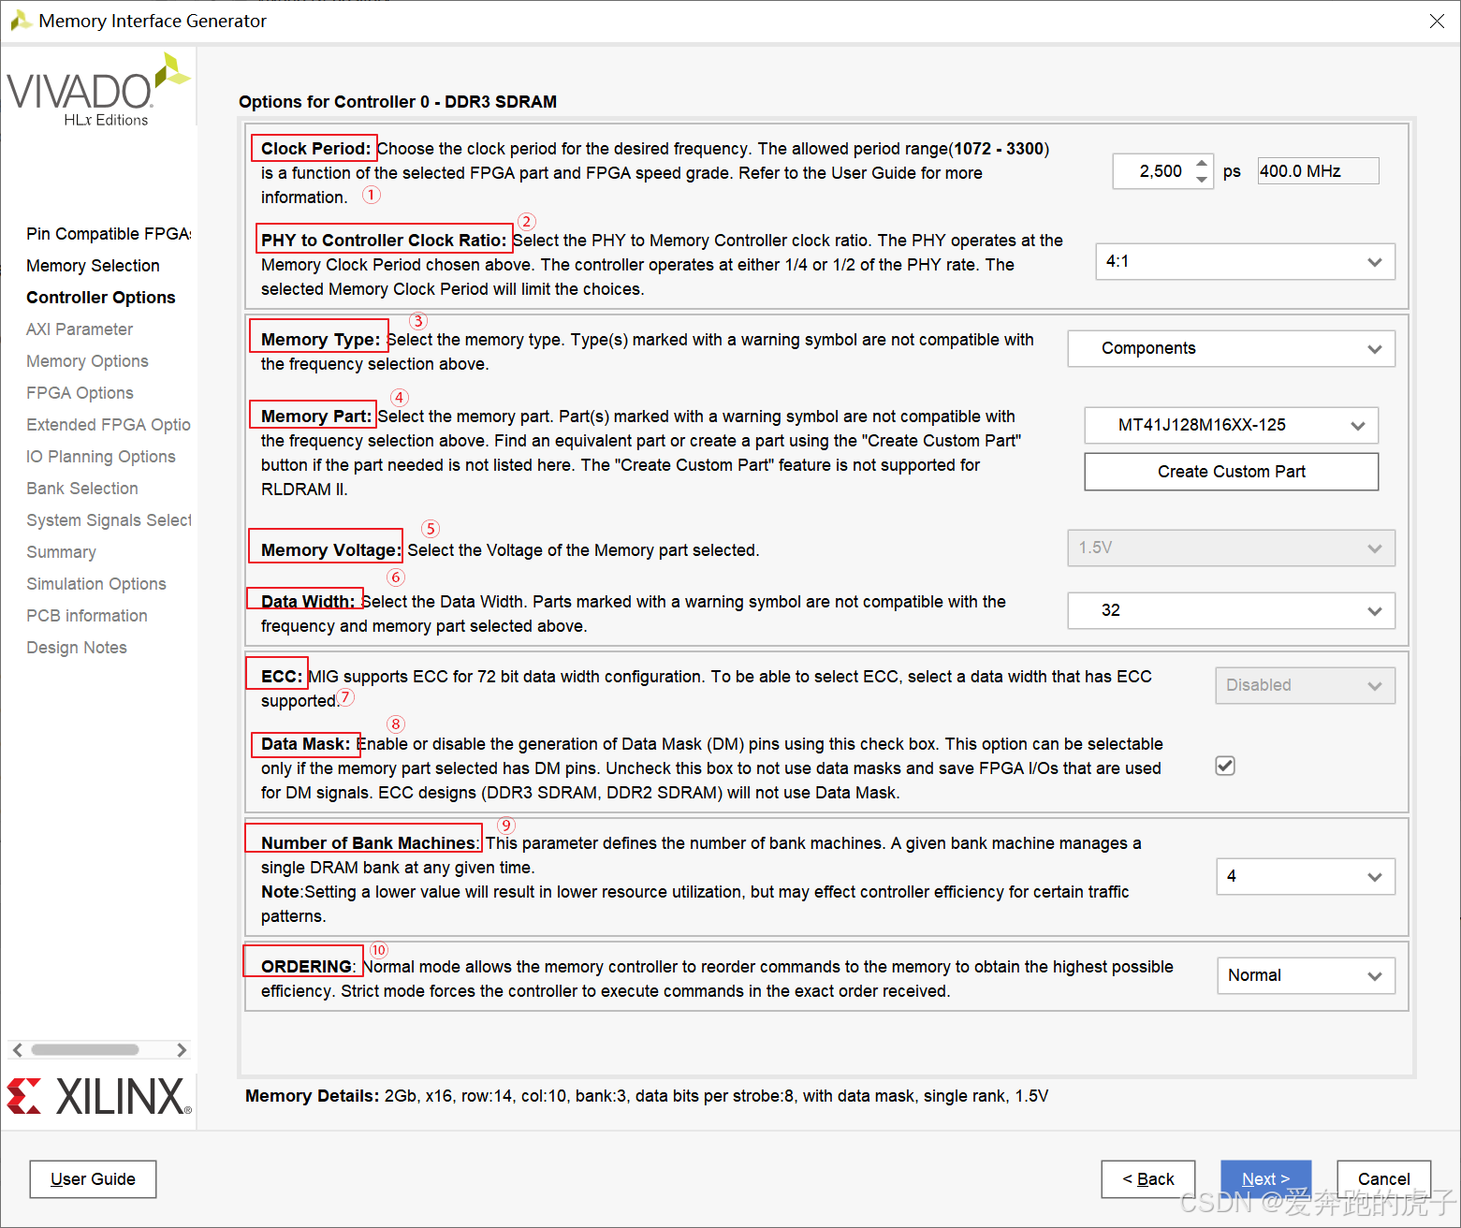1461x1228 pixels.
Task: Click the sidebar horizontal scrollbar thumb
Action: coord(85,1050)
